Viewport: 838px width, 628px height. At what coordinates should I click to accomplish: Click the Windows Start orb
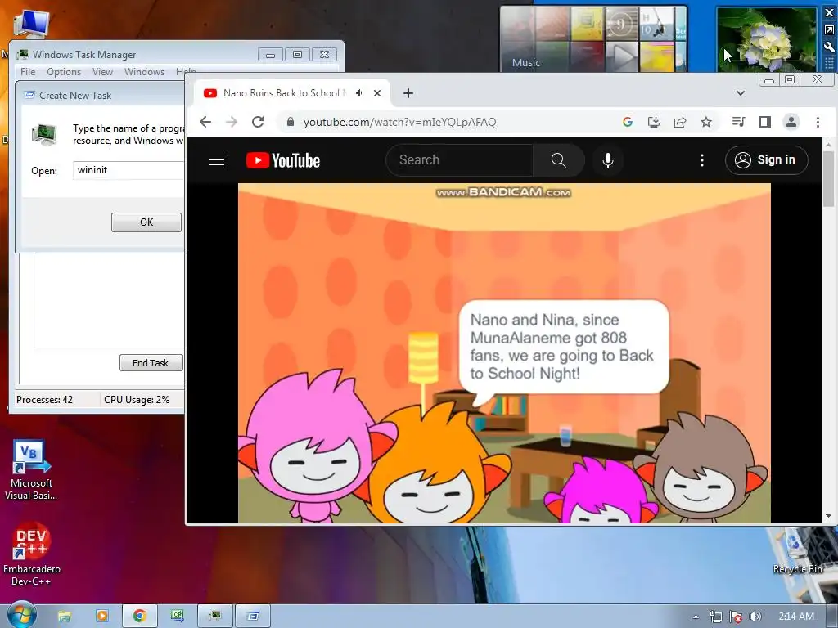[21, 616]
